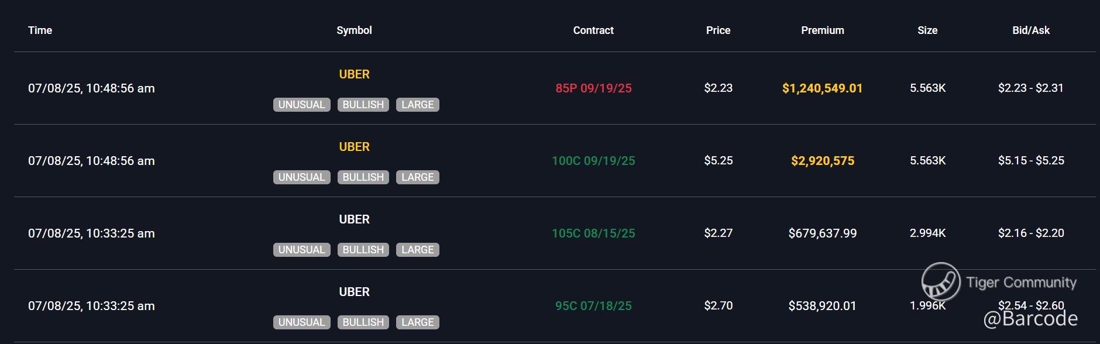1100x344 pixels.
Task: Click the Tiger Community logo icon
Action: point(940,282)
